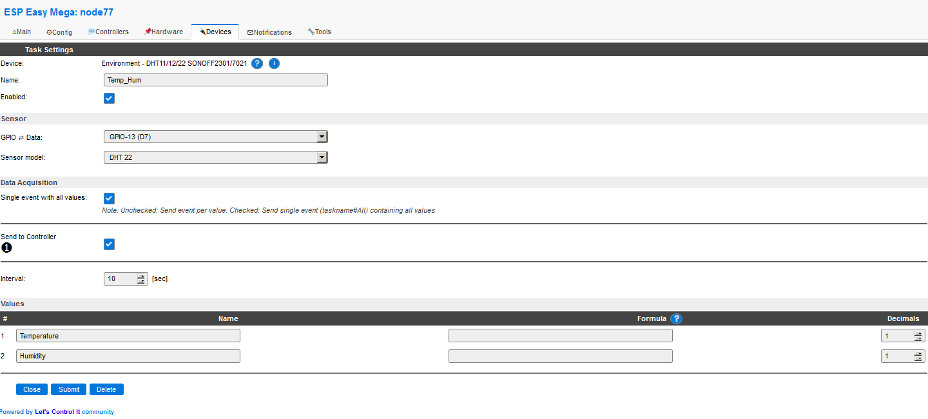Click the Delete button
Image resolution: width=928 pixels, height=419 pixels.
tap(106, 389)
